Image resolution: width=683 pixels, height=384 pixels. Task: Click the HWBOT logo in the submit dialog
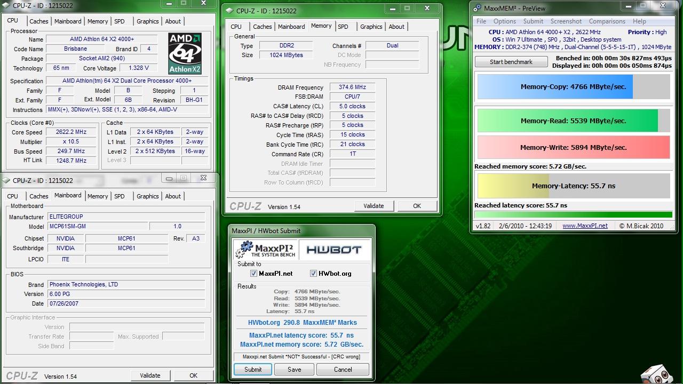[x=334, y=249]
